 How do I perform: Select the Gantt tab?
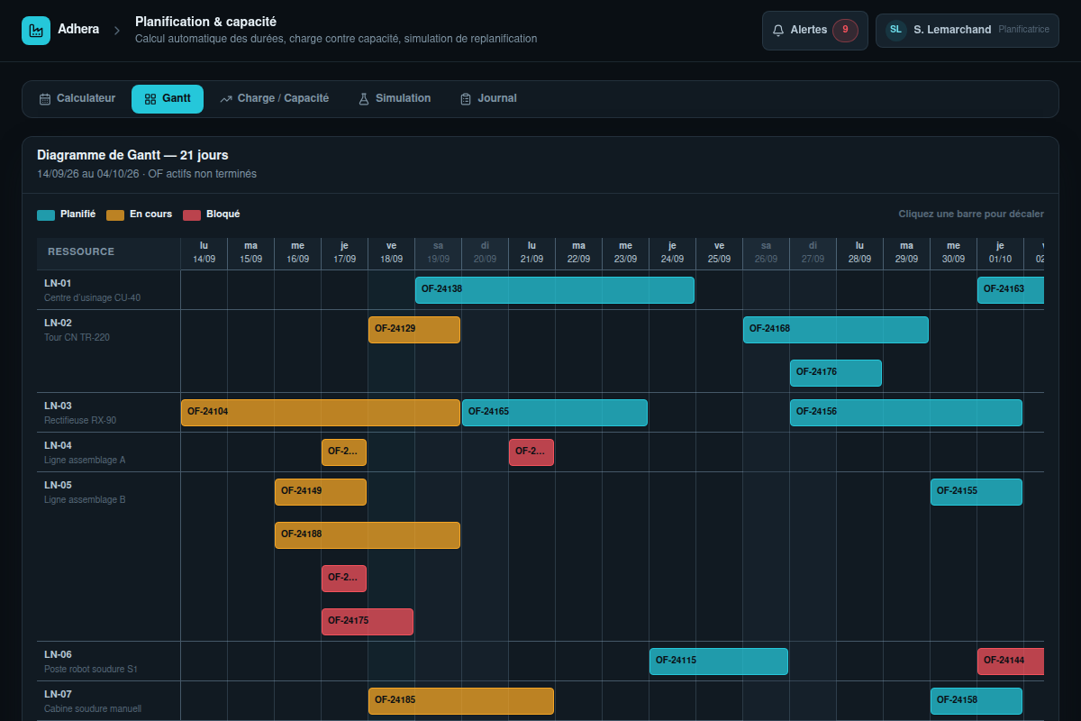168,98
